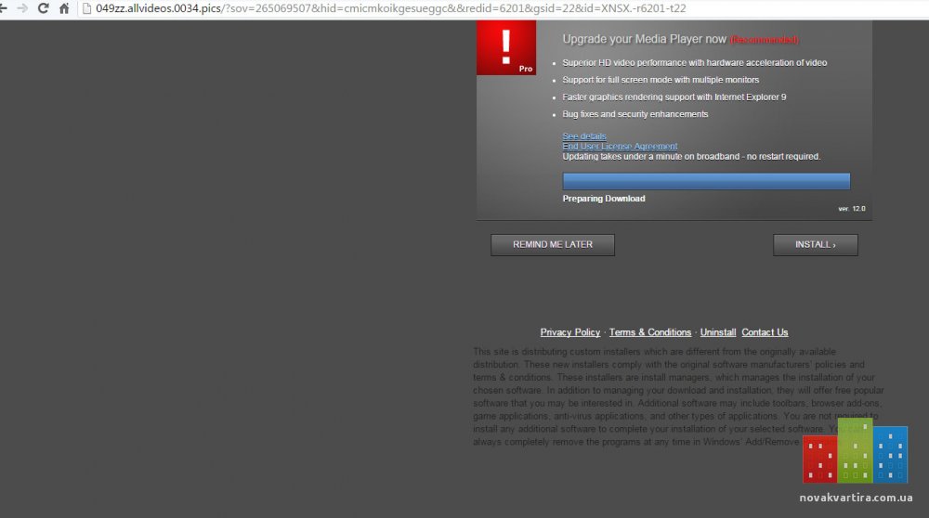Click the 'Preparing Download' status text
The height and width of the screenshot is (518, 929).
coord(604,199)
